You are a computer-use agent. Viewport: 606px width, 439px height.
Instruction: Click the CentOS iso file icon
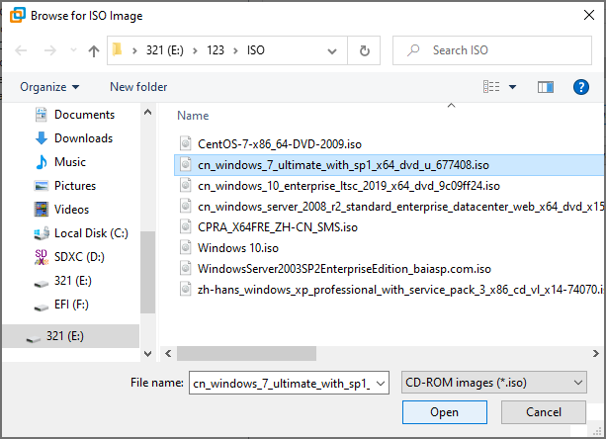[x=186, y=143]
